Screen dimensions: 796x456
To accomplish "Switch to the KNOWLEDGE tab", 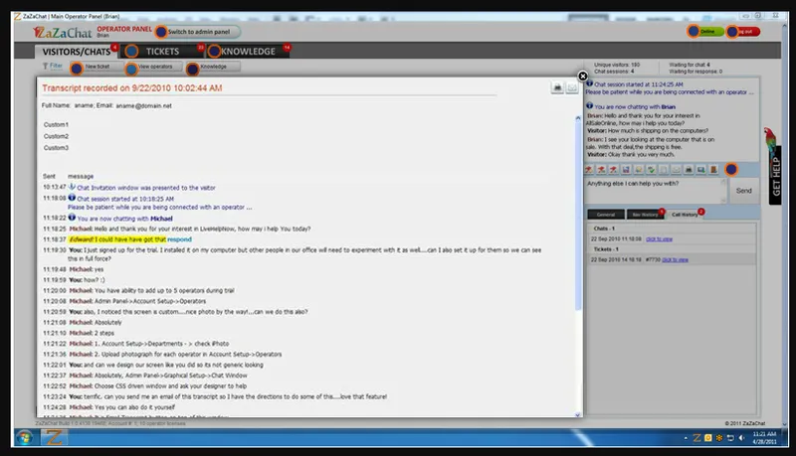I will coord(248,52).
